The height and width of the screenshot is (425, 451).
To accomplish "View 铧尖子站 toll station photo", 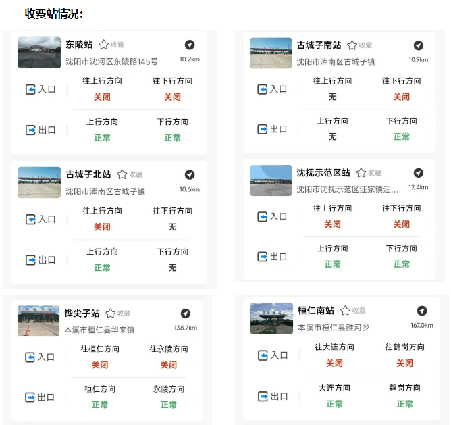I will pos(38,321).
